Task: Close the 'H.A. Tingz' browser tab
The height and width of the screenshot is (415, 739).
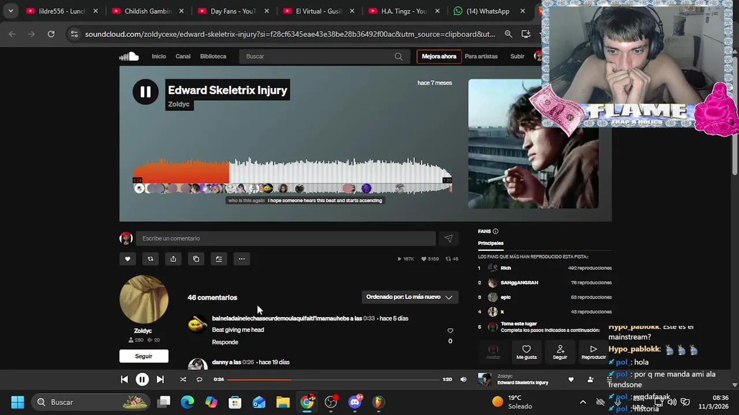Action: (x=437, y=11)
